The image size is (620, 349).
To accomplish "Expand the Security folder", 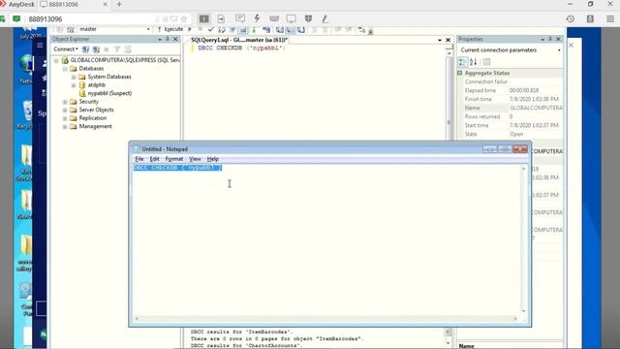I will [x=65, y=102].
